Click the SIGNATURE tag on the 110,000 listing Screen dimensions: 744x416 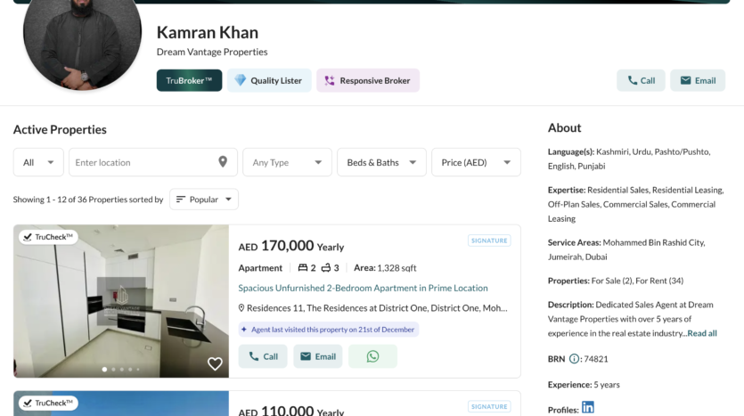tap(489, 406)
